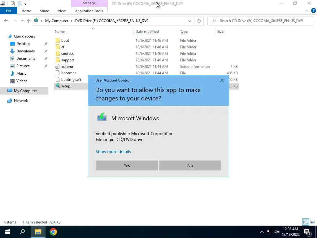
Task: Open the Application Tools tab
Action: click(89, 11)
